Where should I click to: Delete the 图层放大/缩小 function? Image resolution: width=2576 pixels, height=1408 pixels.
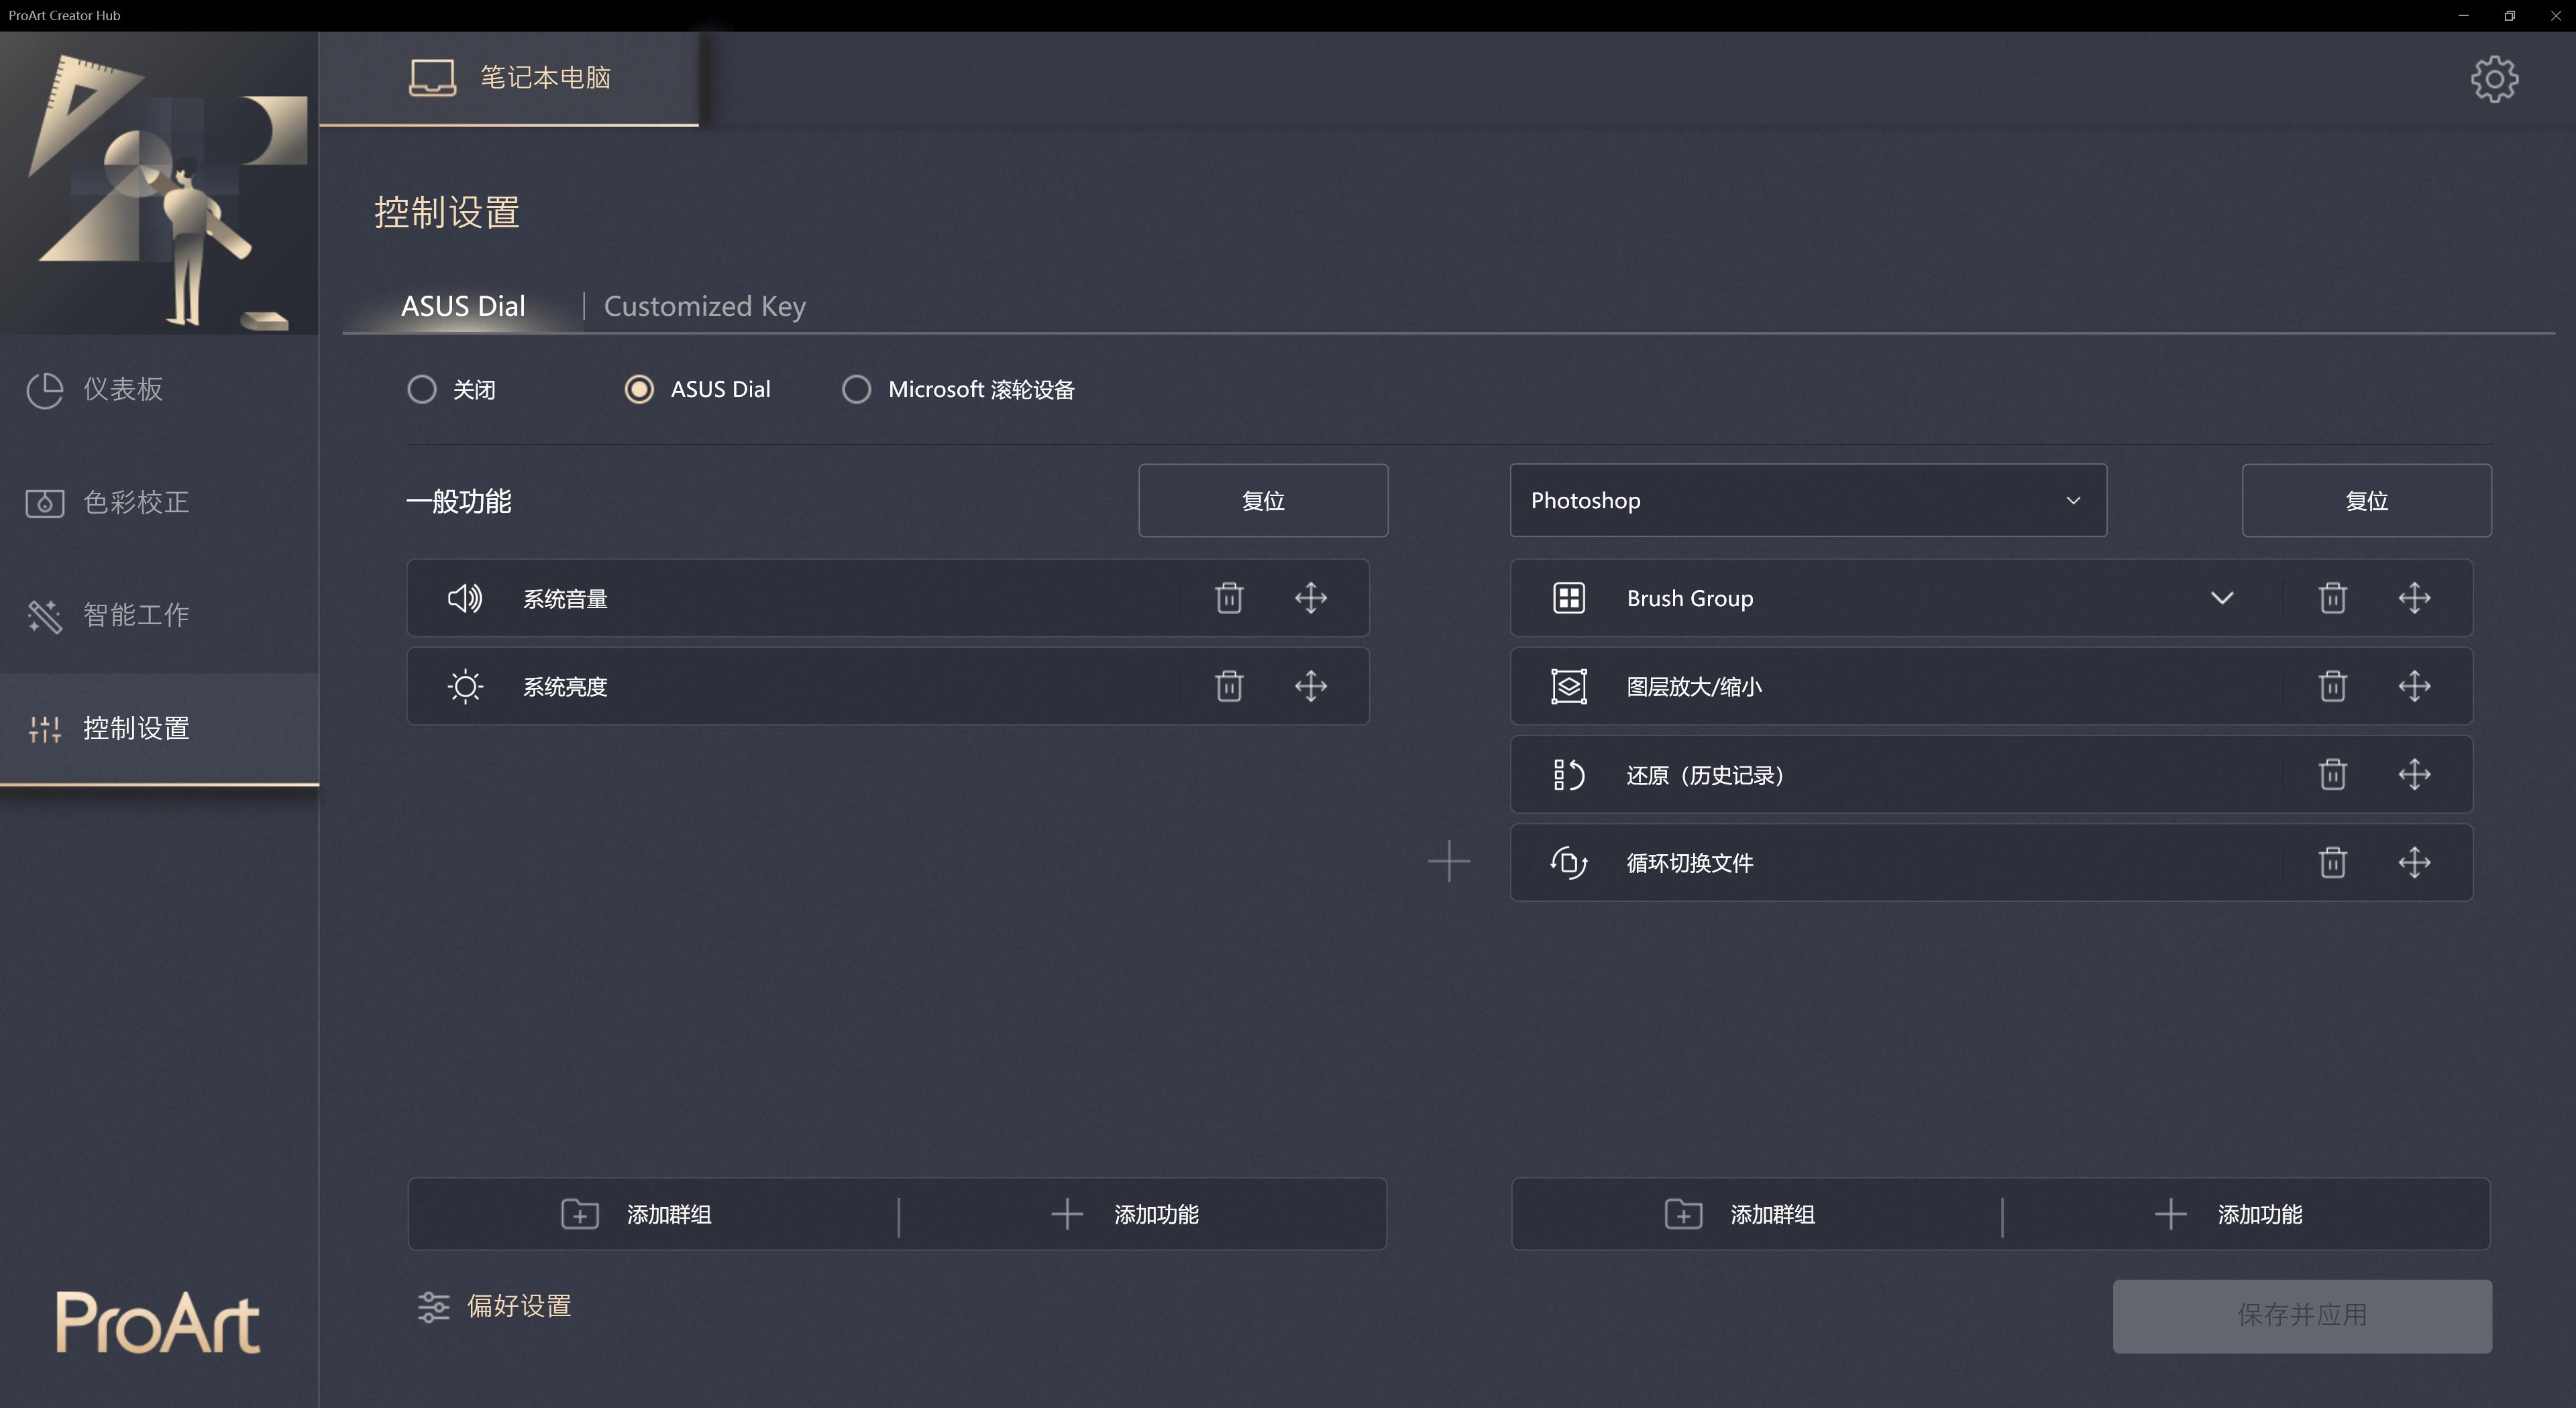(2332, 687)
